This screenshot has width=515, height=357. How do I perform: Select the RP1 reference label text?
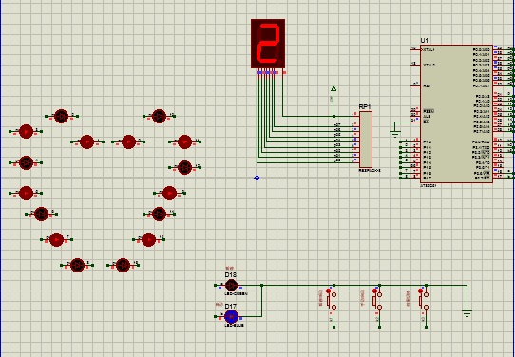point(365,107)
